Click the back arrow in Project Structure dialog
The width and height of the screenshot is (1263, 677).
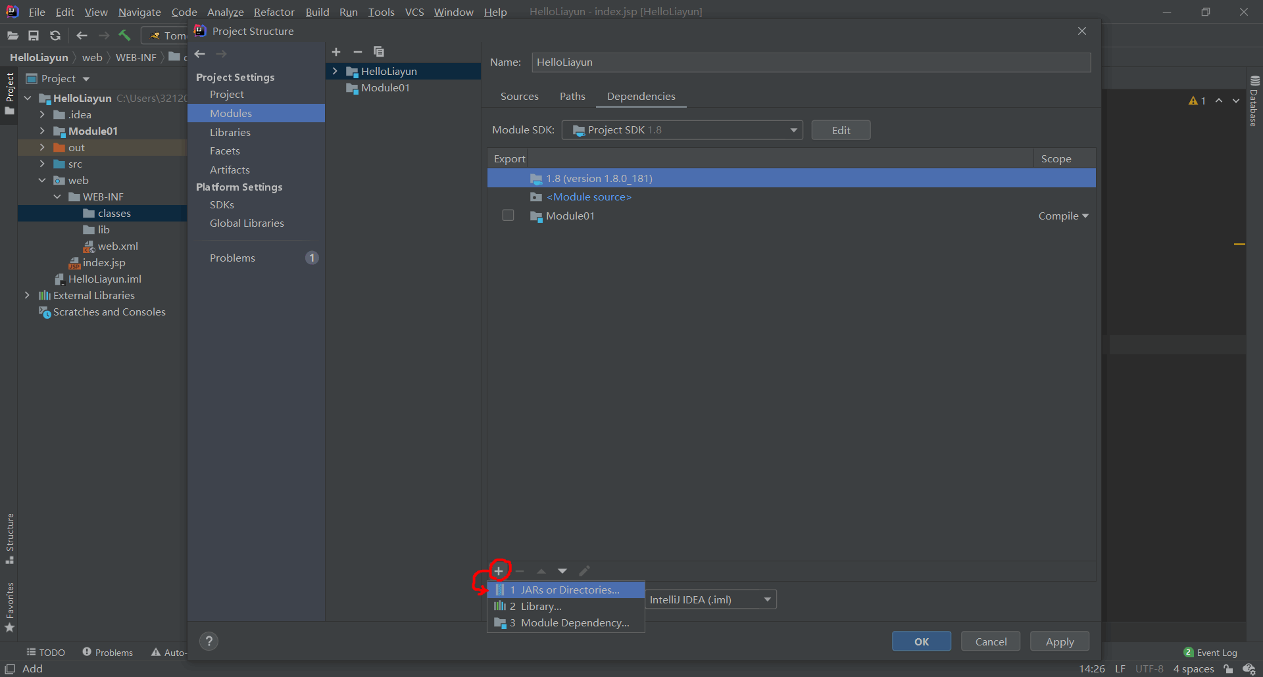200,54
